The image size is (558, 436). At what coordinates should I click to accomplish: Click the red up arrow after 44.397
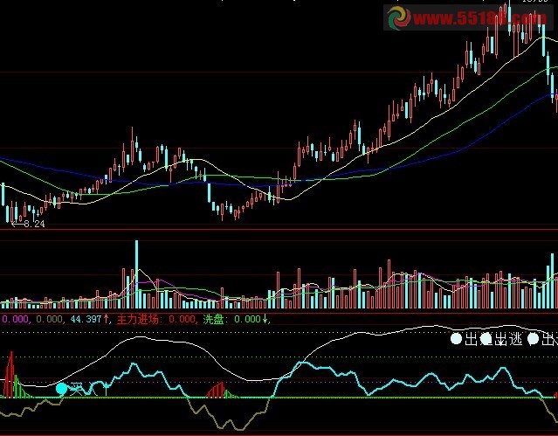(106, 318)
